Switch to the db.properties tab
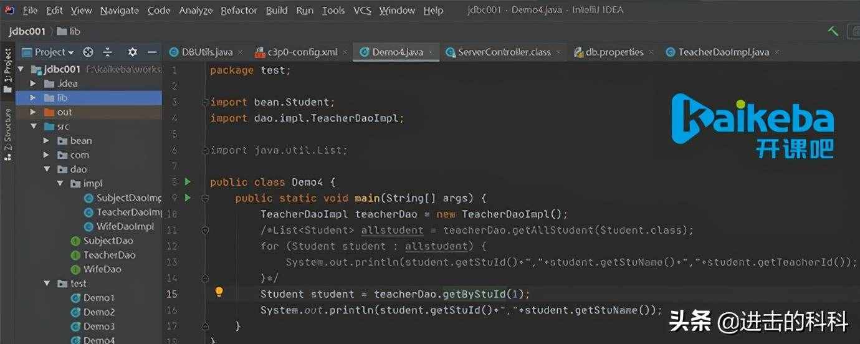The height and width of the screenshot is (344, 860). tap(614, 52)
